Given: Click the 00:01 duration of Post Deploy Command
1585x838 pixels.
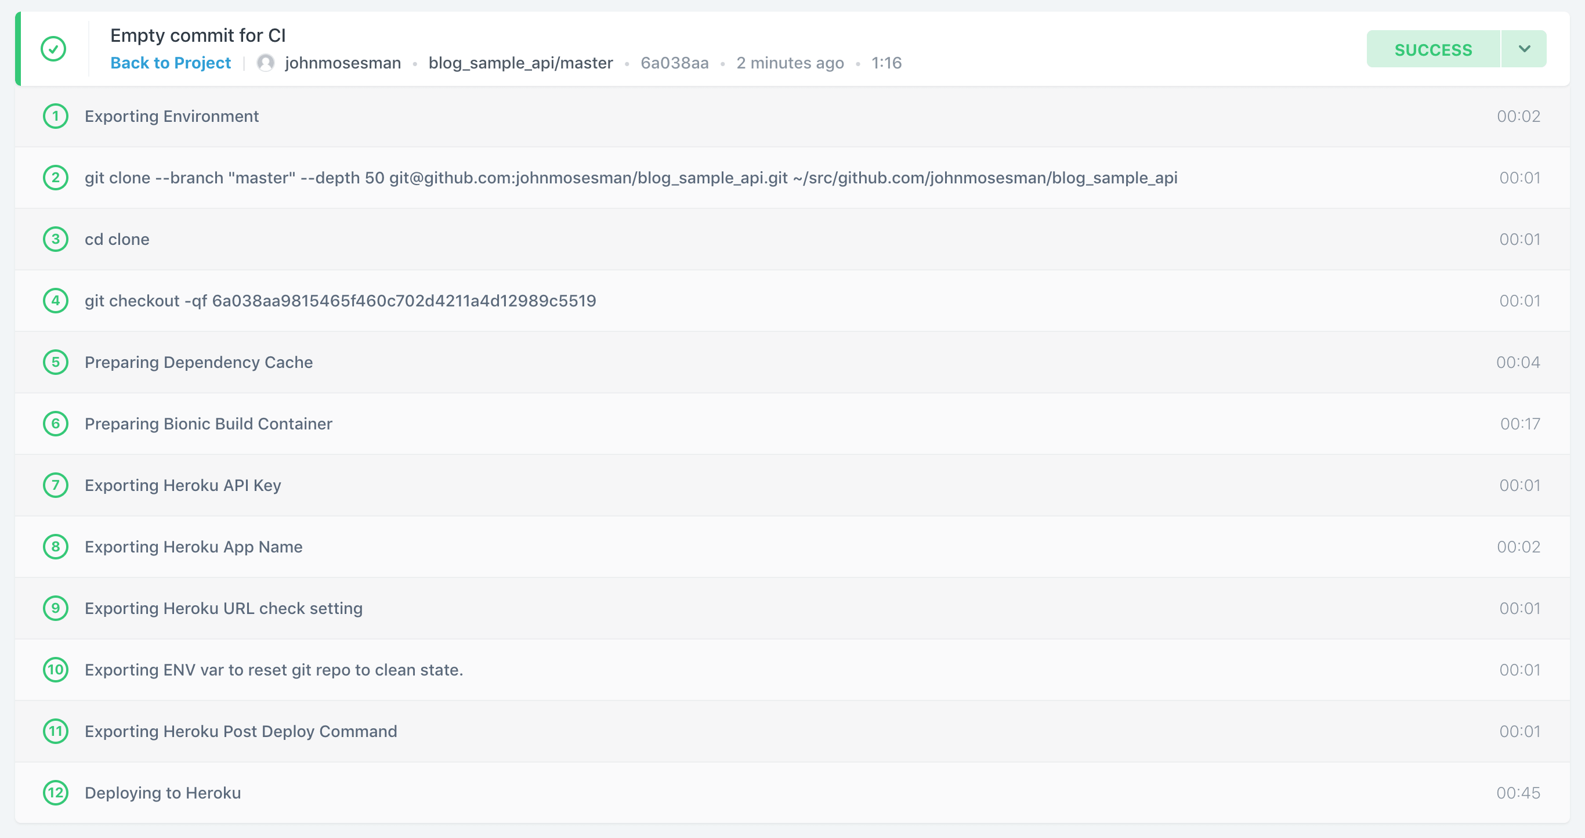Looking at the screenshot, I should [x=1520, y=732].
